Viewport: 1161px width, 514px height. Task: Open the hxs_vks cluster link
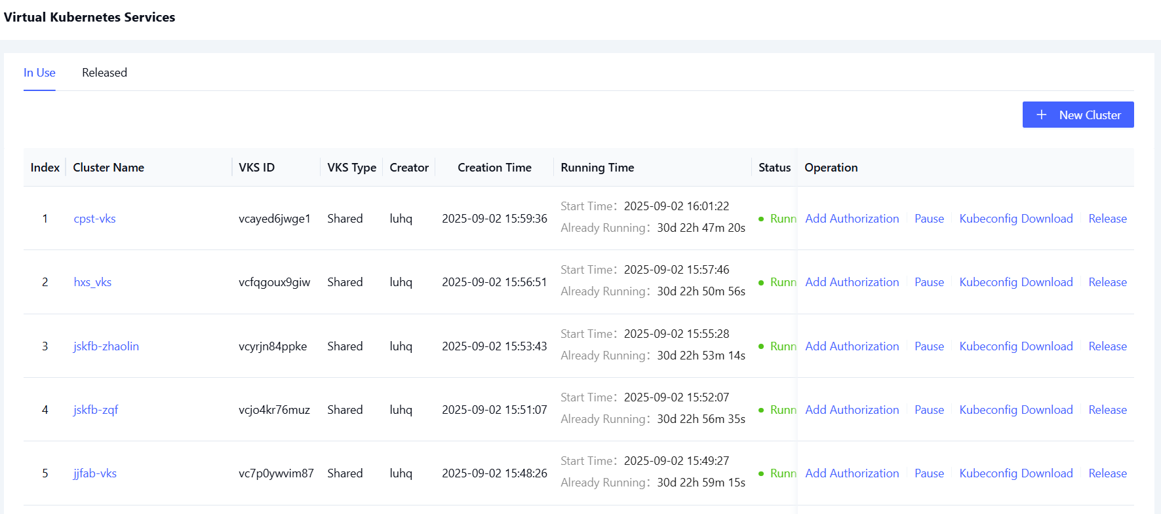pos(92,282)
